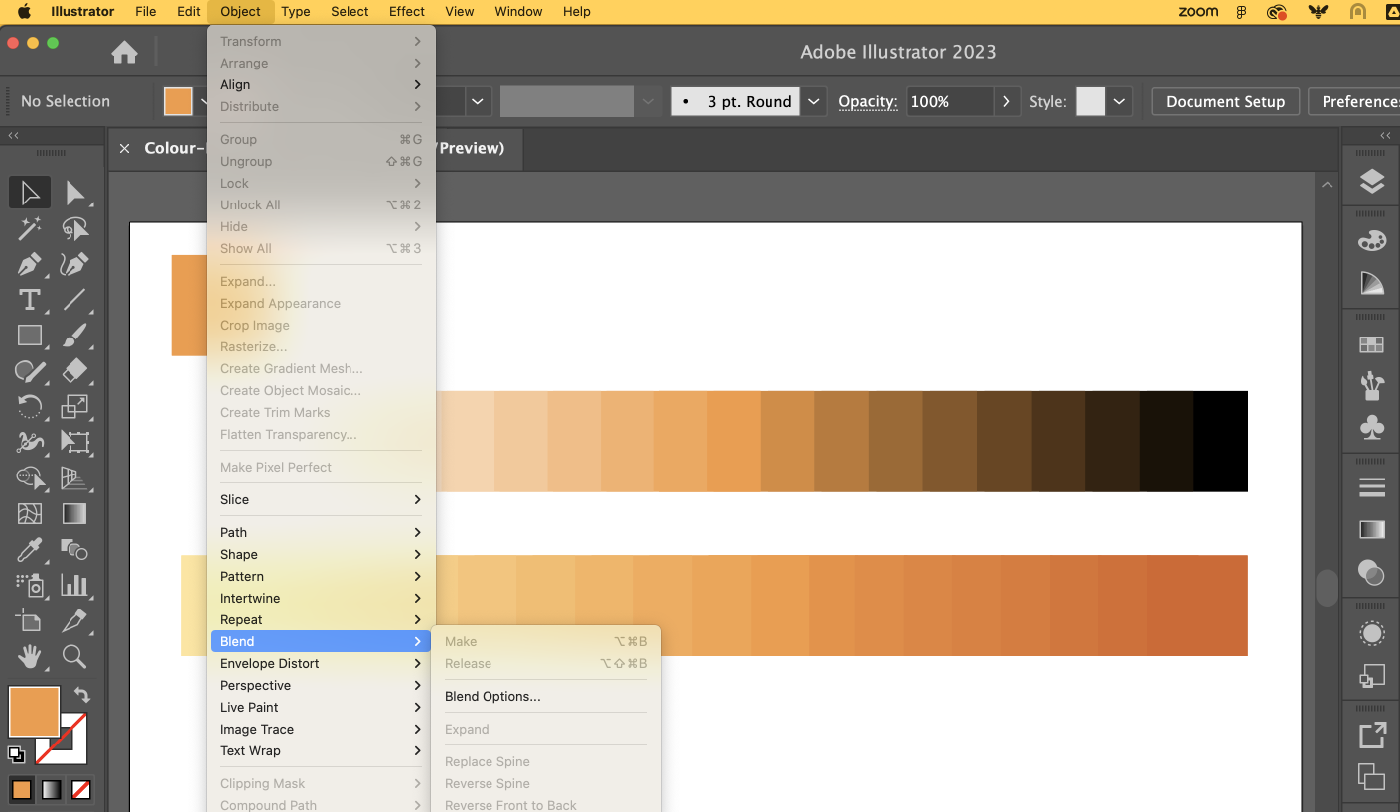Viewport: 1400px width, 812px height.
Task: Click the Opacity 100% input field
Action: coord(948,101)
